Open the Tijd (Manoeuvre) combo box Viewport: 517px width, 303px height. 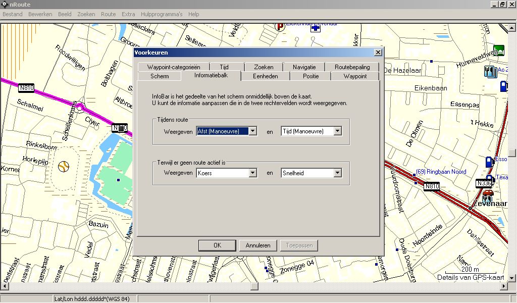tap(337, 131)
